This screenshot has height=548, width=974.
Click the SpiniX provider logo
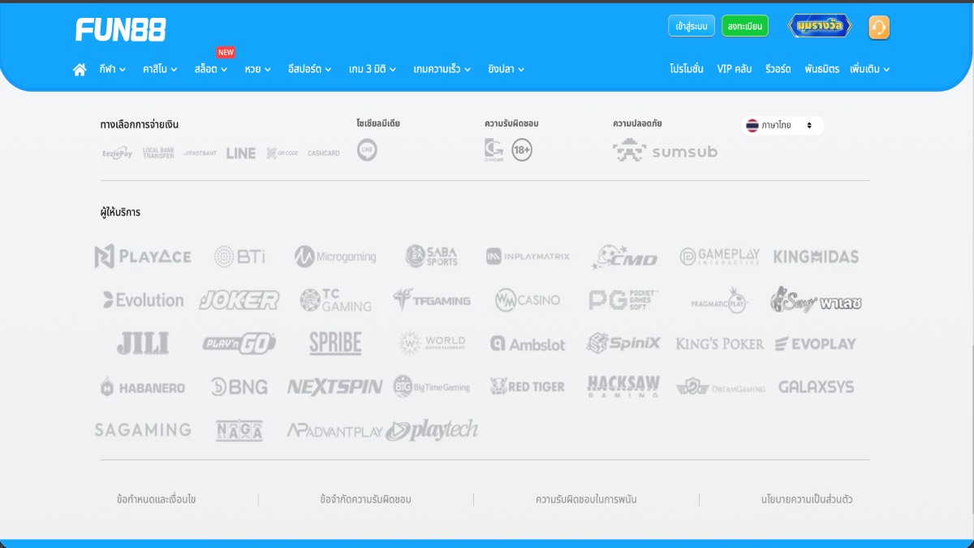tap(624, 343)
